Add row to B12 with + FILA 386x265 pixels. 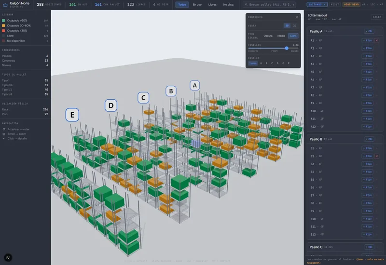[x=368, y=235]
